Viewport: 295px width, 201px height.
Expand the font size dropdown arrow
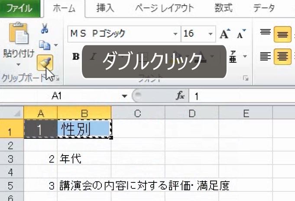[211, 34]
